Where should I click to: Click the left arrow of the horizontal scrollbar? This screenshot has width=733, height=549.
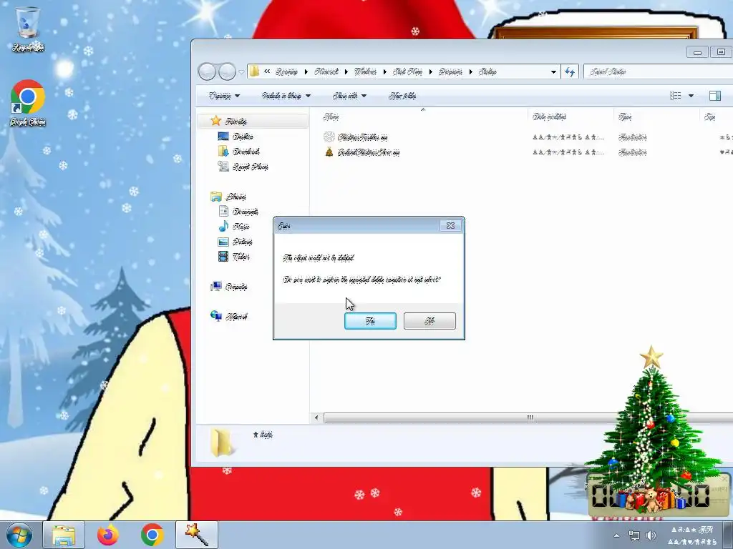coord(316,417)
